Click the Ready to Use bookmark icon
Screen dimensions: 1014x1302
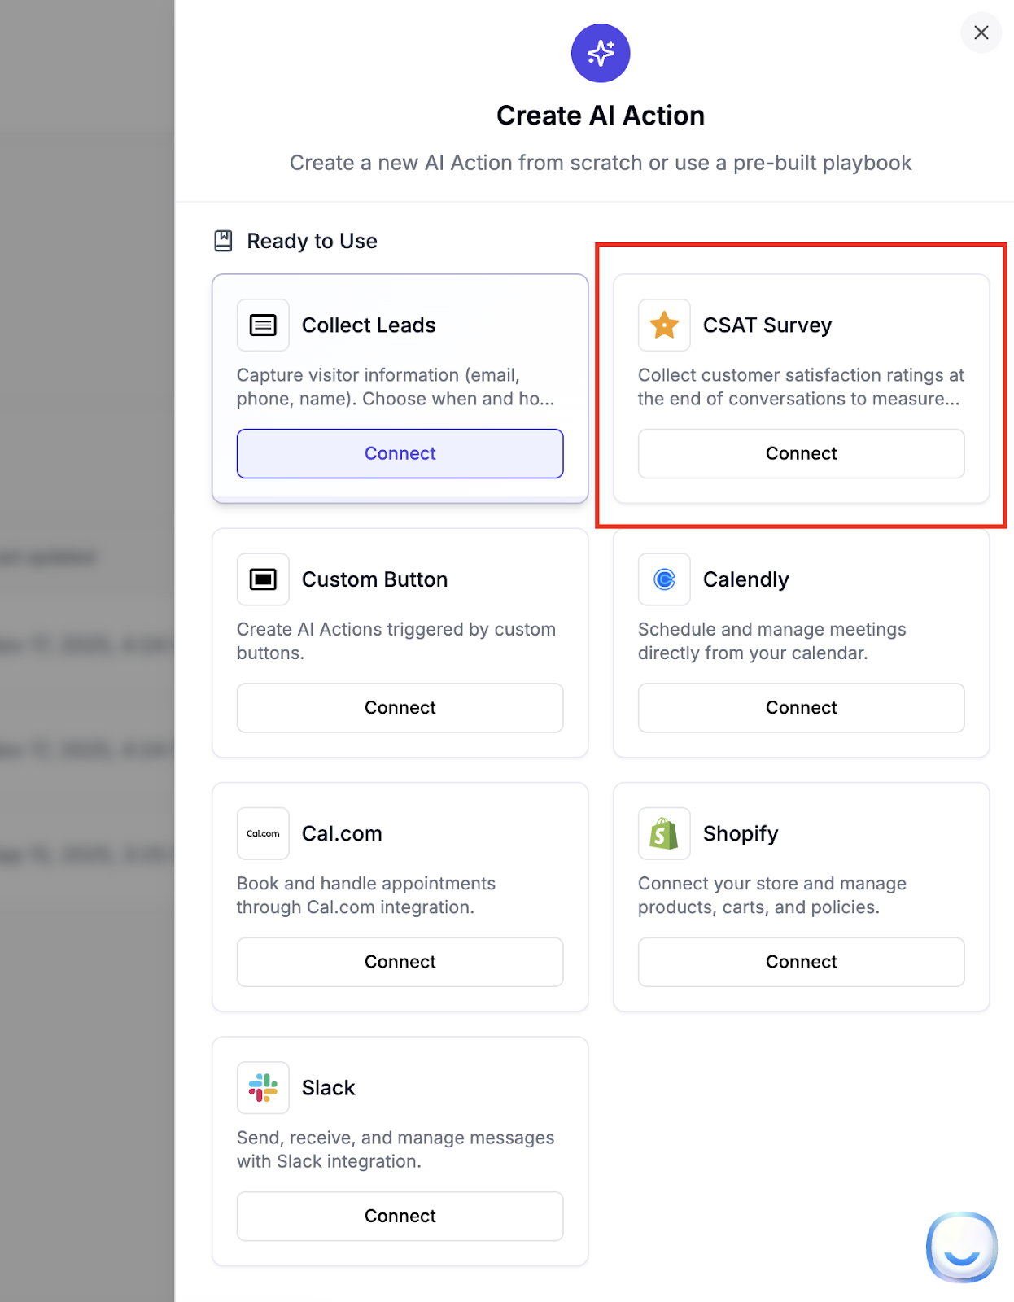click(223, 241)
